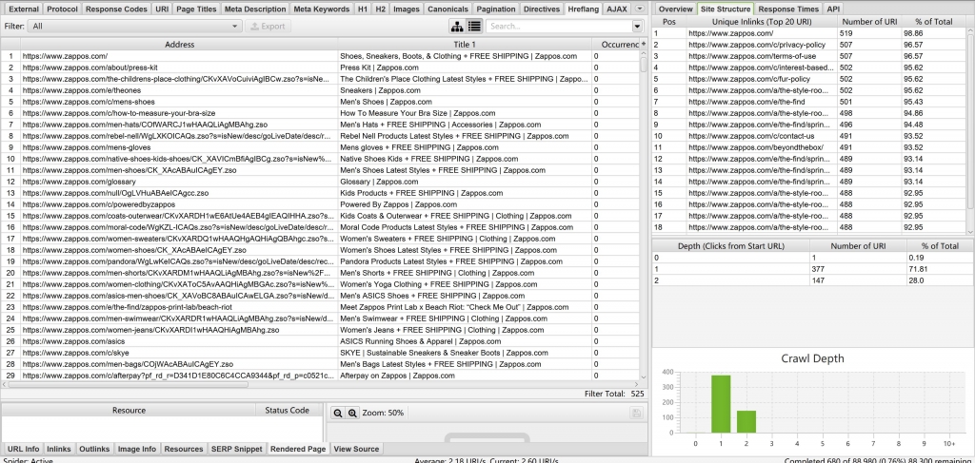
Task: Open the Resources bottom tab
Action: point(184,449)
